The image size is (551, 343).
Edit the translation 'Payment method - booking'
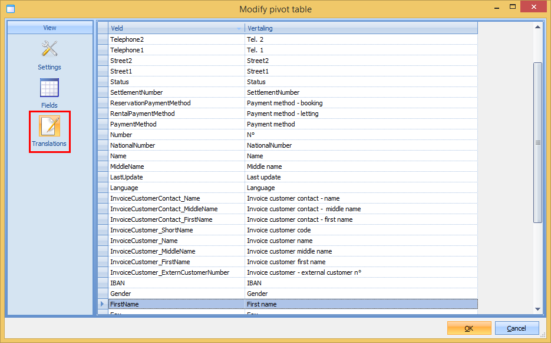pyautogui.click(x=361, y=103)
